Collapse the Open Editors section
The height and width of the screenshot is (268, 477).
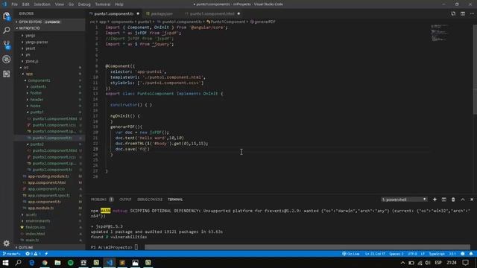[x=48, y=22]
